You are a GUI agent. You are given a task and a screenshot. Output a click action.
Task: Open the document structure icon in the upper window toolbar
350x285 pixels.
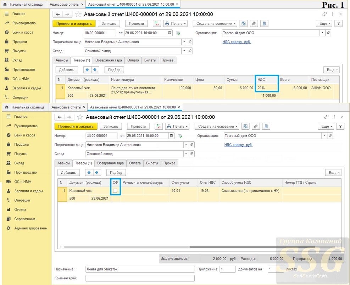click(x=244, y=23)
